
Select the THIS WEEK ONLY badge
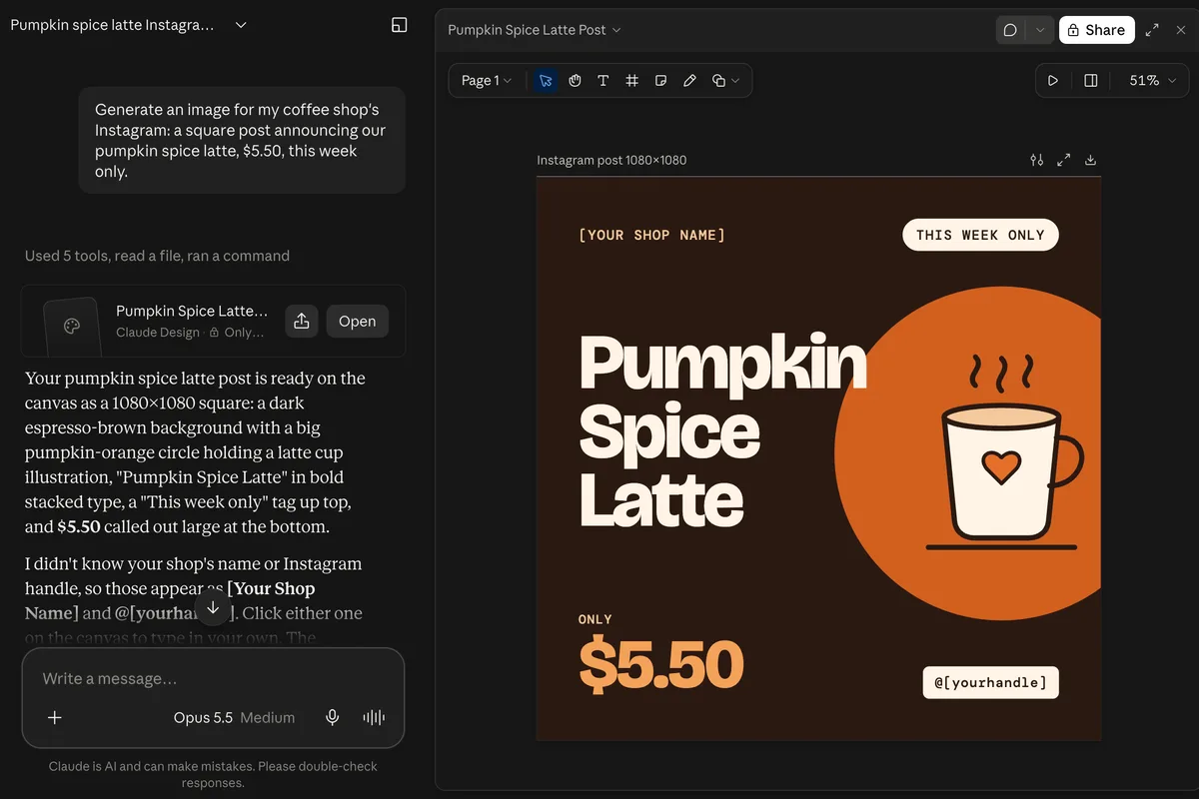coord(980,235)
